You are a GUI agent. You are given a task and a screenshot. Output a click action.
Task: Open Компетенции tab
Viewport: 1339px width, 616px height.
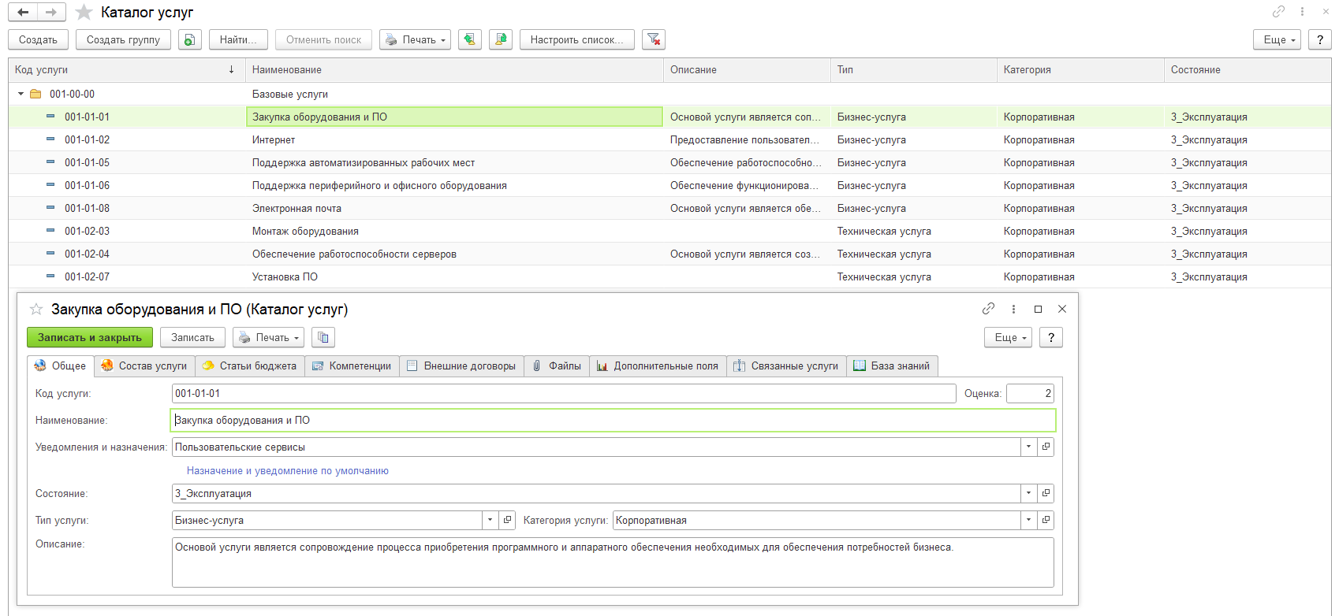click(x=352, y=366)
